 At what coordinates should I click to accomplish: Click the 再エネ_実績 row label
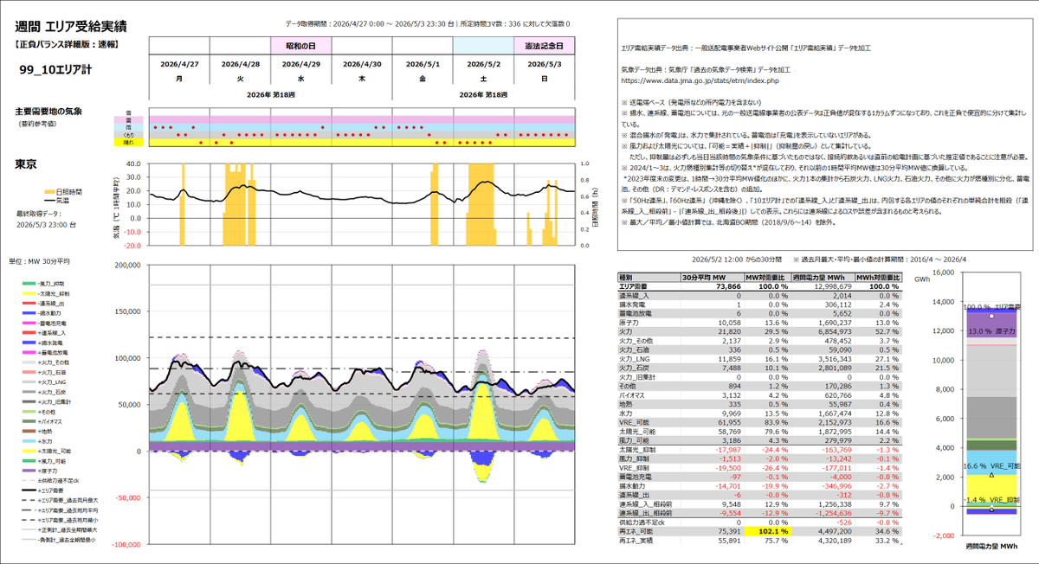[636, 541]
